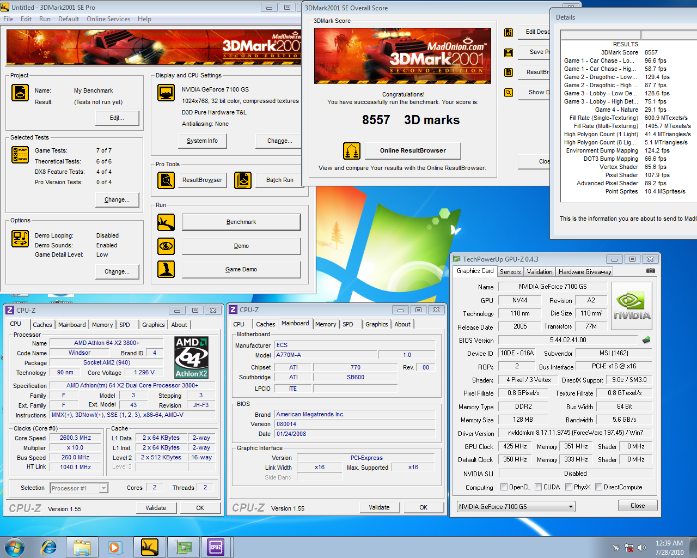697x558 pixels.
Task: Click the Online ResultBrowser icon in score window
Action: pos(352,151)
